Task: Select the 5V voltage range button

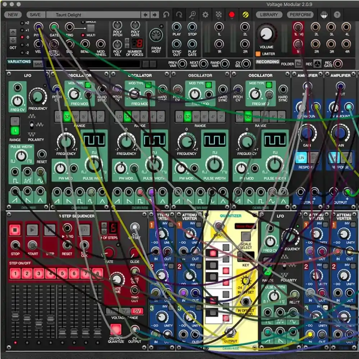Action: pos(137,311)
